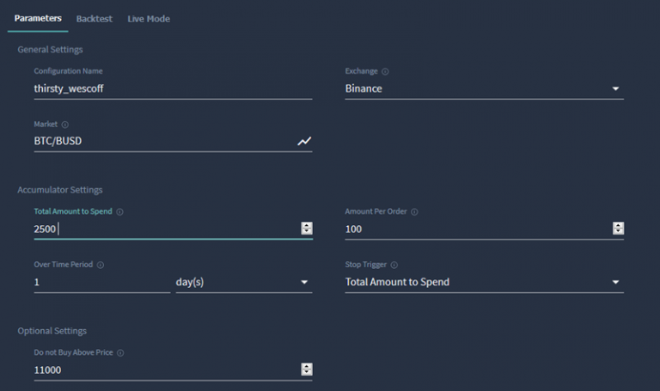Click the Total Amount to Spend stepper
Screen dimensions: 660x391
point(307,228)
